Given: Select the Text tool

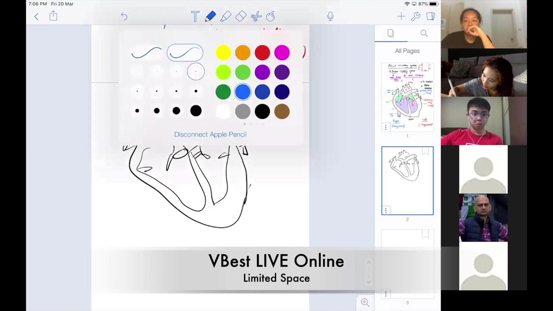Looking at the screenshot, I should [195, 16].
